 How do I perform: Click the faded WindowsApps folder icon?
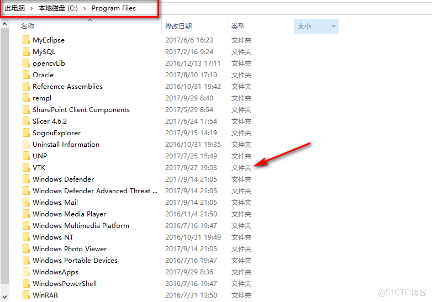tap(26, 272)
